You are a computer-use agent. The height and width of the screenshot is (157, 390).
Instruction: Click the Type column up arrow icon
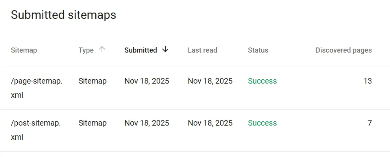click(102, 49)
